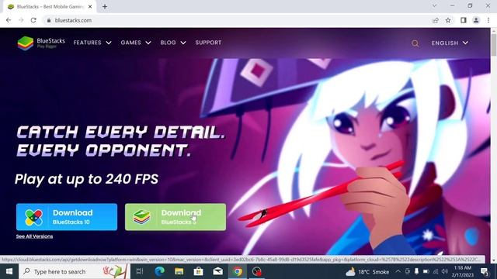Expand the BLOG menu
The height and width of the screenshot is (279, 497).
[x=172, y=43]
